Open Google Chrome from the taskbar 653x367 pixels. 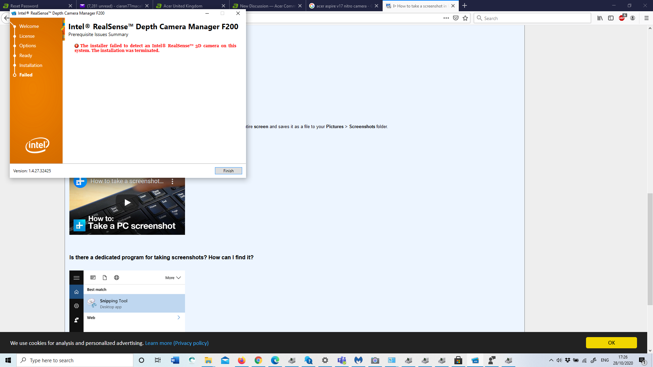tap(258, 360)
